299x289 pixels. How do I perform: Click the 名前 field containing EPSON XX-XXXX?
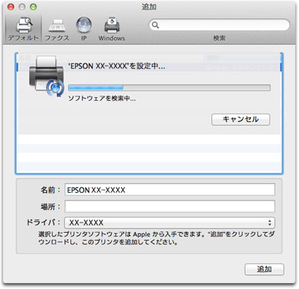170,190
